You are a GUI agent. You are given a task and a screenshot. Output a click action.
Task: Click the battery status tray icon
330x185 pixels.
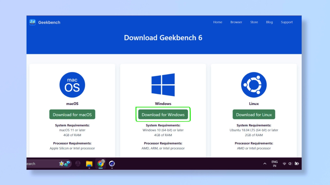coord(297,164)
